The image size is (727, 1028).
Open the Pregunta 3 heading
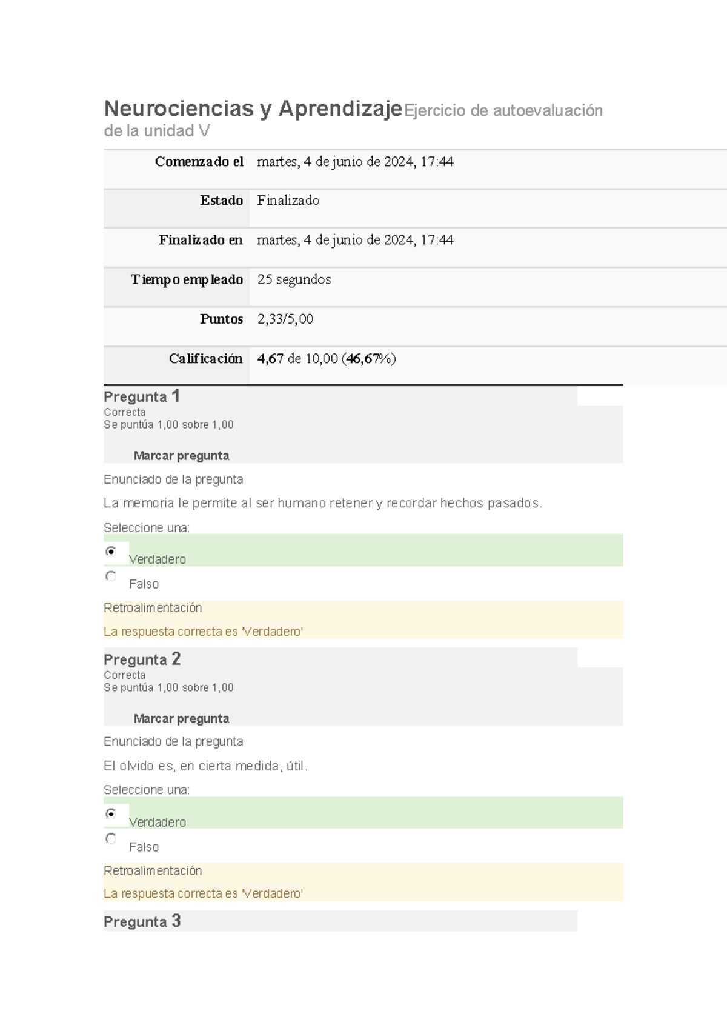[142, 922]
